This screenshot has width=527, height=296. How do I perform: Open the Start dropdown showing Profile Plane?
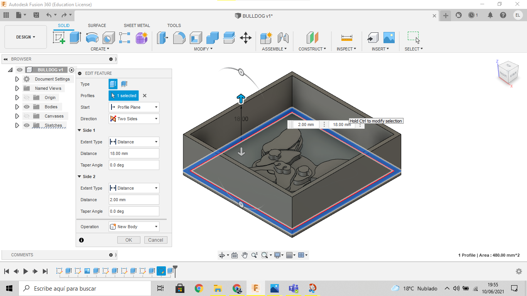pyautogui.click(x=134, y=107)
